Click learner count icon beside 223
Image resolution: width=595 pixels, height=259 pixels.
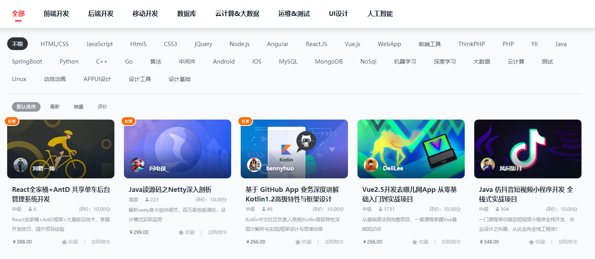[147, 200]
